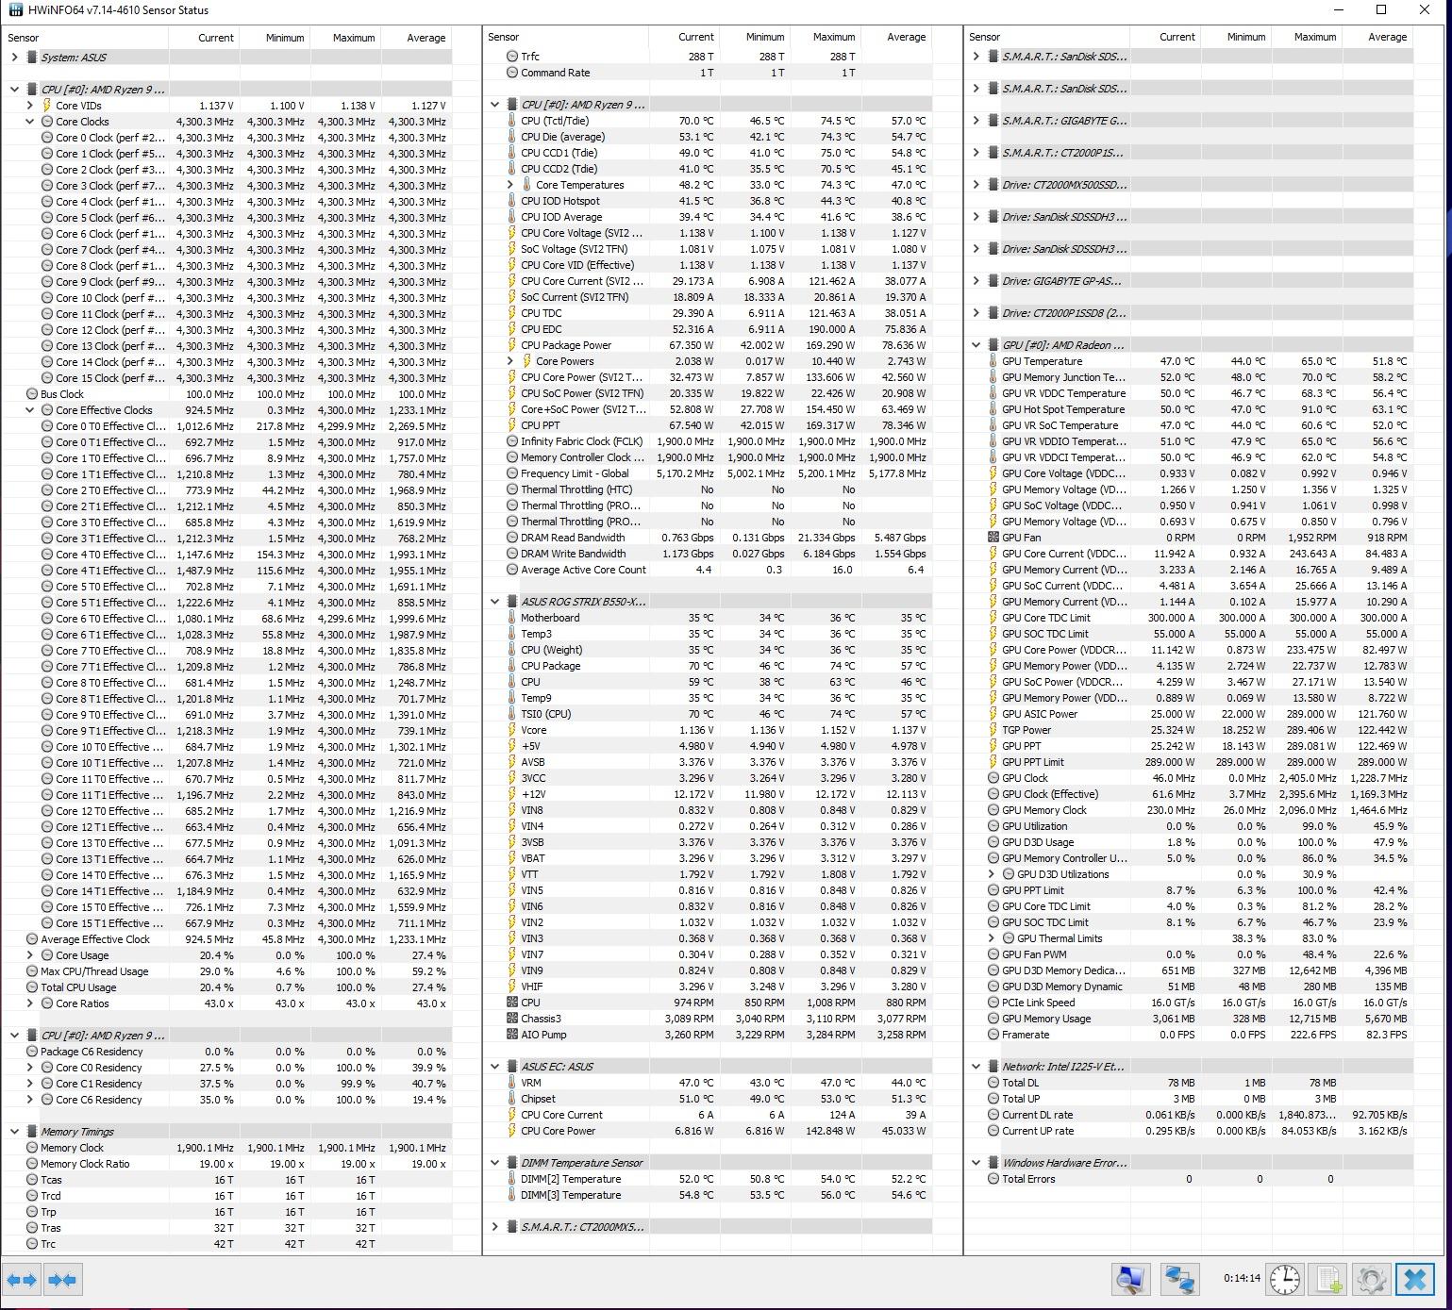Collapse the DIMM Temperature Sensor group
The image size is (1452, 1310).
click(x=494, y=1163)
